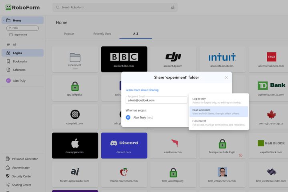Click the warning icon on Example login
The height and width of the screenshot is (192, 288).
[241, 156]
